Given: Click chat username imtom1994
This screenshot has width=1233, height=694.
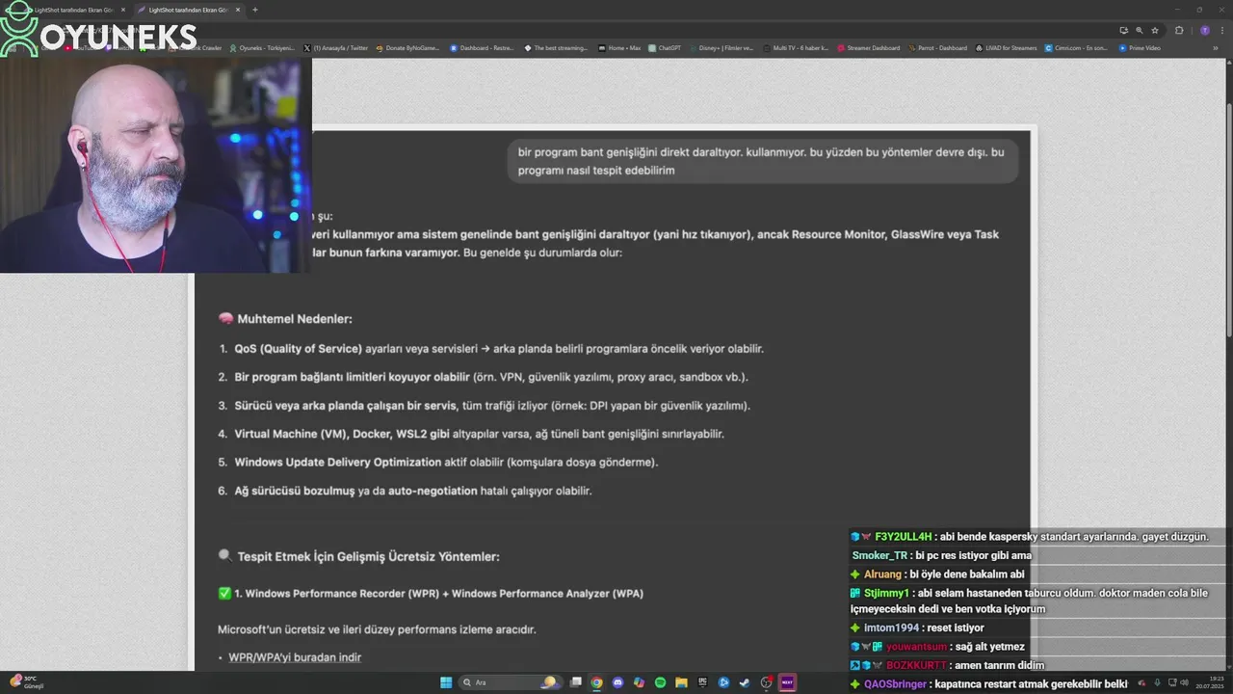Looking at the screenshot, I should [891, 628].
